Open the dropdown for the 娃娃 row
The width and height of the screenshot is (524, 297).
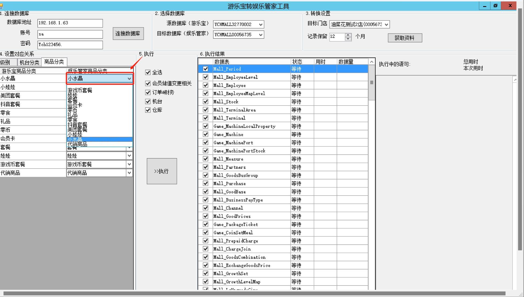pos(129,156)
